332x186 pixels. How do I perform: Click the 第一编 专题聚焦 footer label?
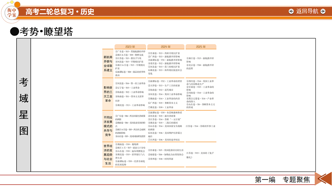pos(282,180)
